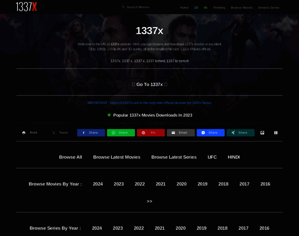
Task: Browse movies from year 2016
Action: tap(265, 184)
